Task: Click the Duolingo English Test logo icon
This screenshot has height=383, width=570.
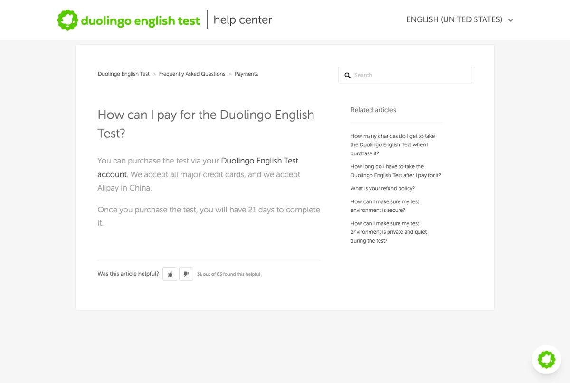Action: coord(67,20)
